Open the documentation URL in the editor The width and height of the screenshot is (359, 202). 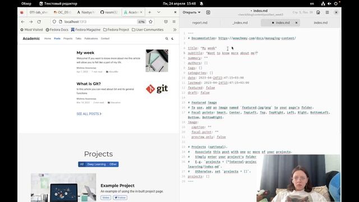click(257, 38)
